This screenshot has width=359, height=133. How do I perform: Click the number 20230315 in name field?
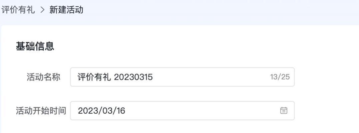pos(133,77)
